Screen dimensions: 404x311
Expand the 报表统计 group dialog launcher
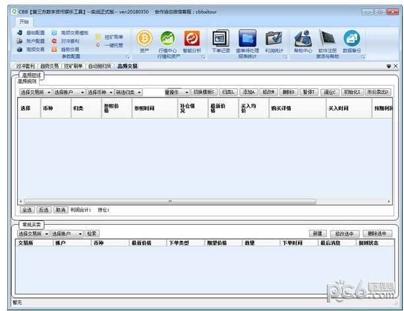pyautogui.click(x=285, y=57)
